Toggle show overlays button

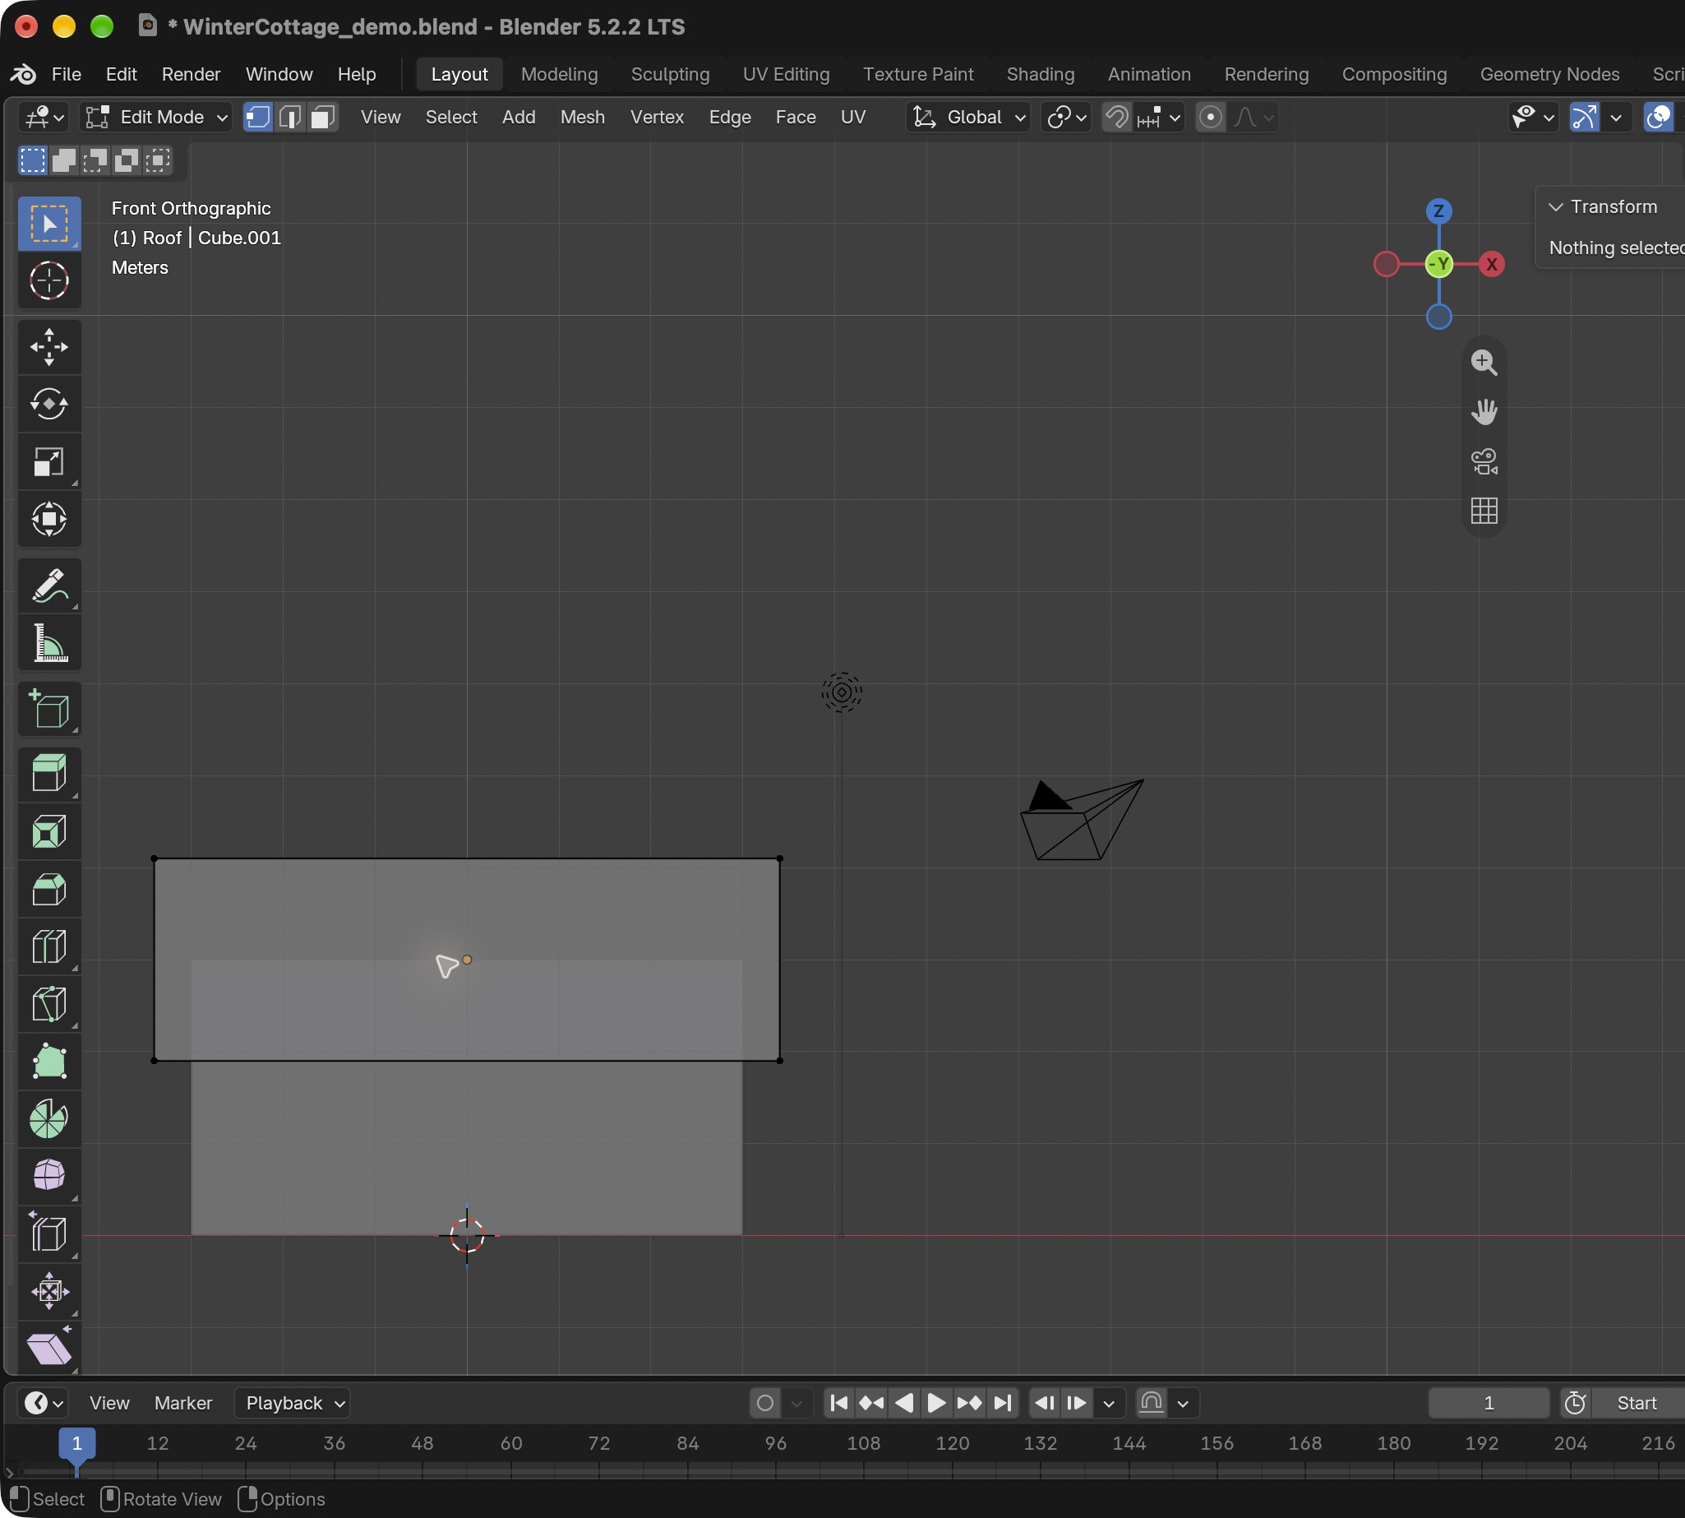pyautogui.click(x=1659, y=118)
